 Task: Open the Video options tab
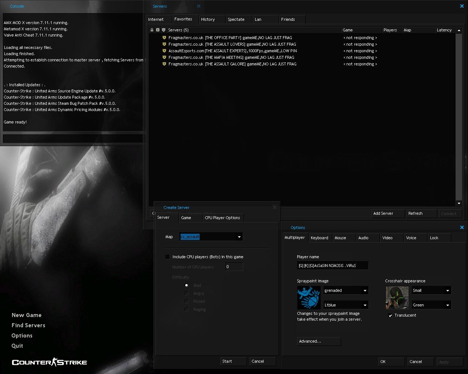click(x=392, y=238)
